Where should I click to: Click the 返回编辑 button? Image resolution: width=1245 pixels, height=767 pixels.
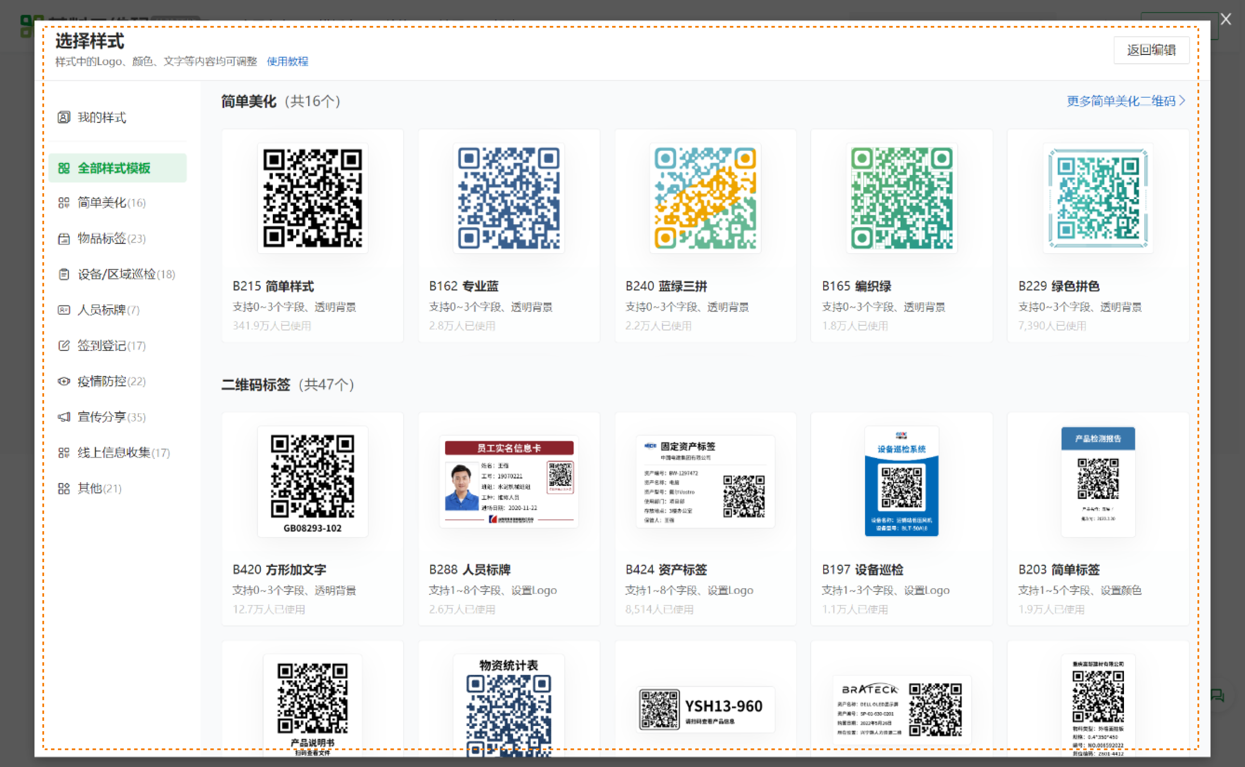tap(1151, 50)
